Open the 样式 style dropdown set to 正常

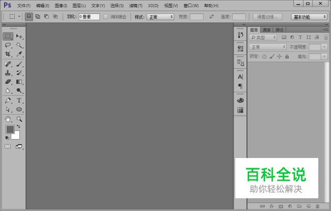coord(160,17)
